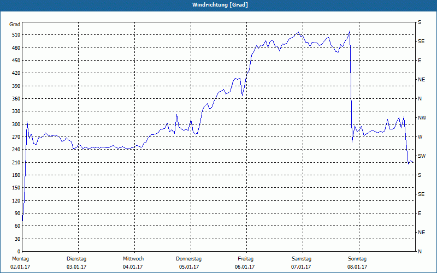This screenshot has width=437, height=273.
Task: Click the date 04.01.17
Action: click(133, 267)
